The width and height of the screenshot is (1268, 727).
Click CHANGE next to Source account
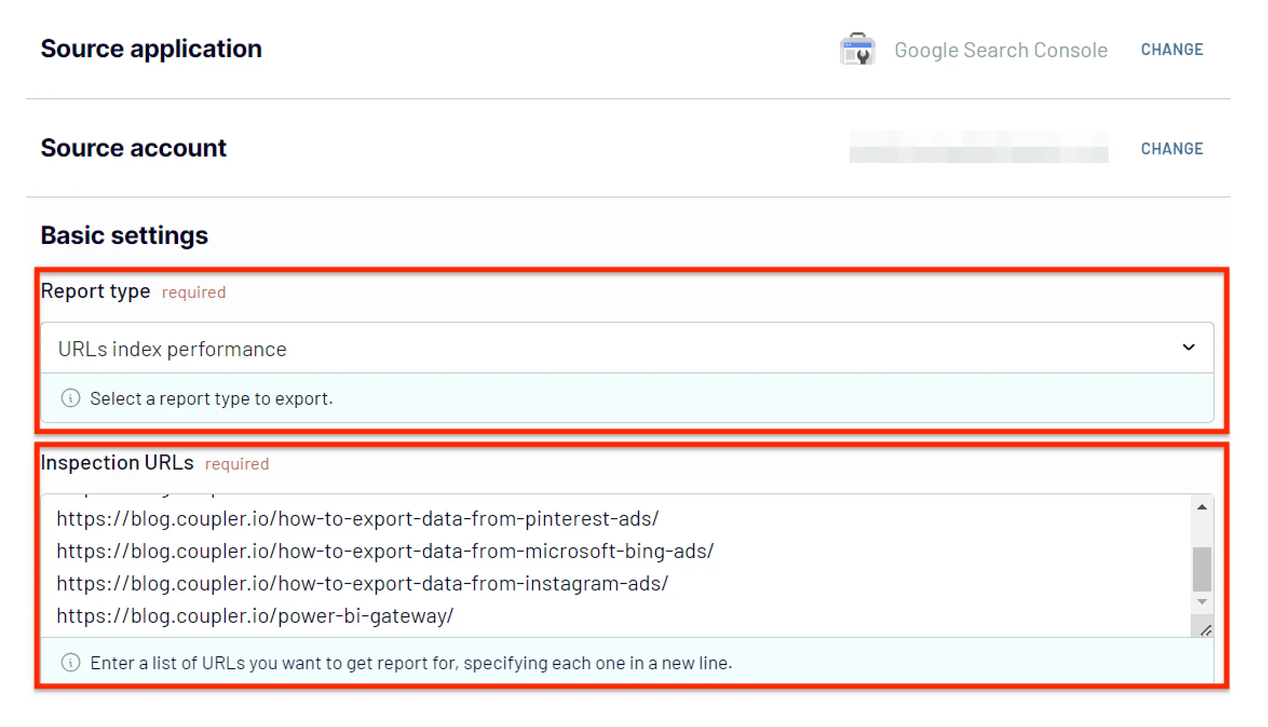tap(1172, 149)
